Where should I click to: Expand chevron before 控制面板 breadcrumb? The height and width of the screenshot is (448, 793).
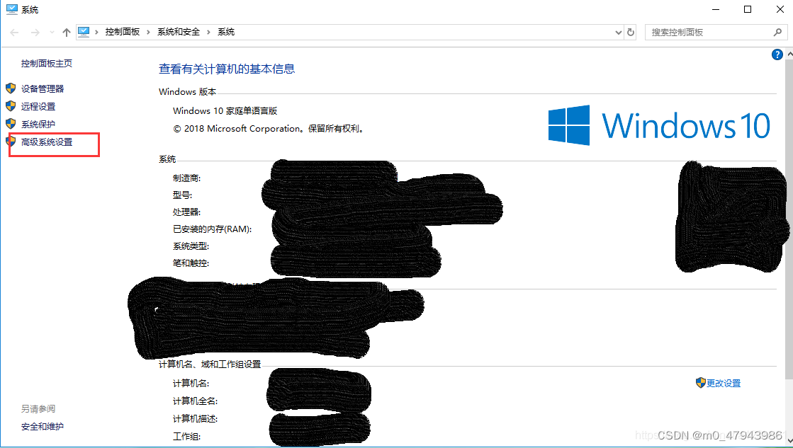click(96, 32)
